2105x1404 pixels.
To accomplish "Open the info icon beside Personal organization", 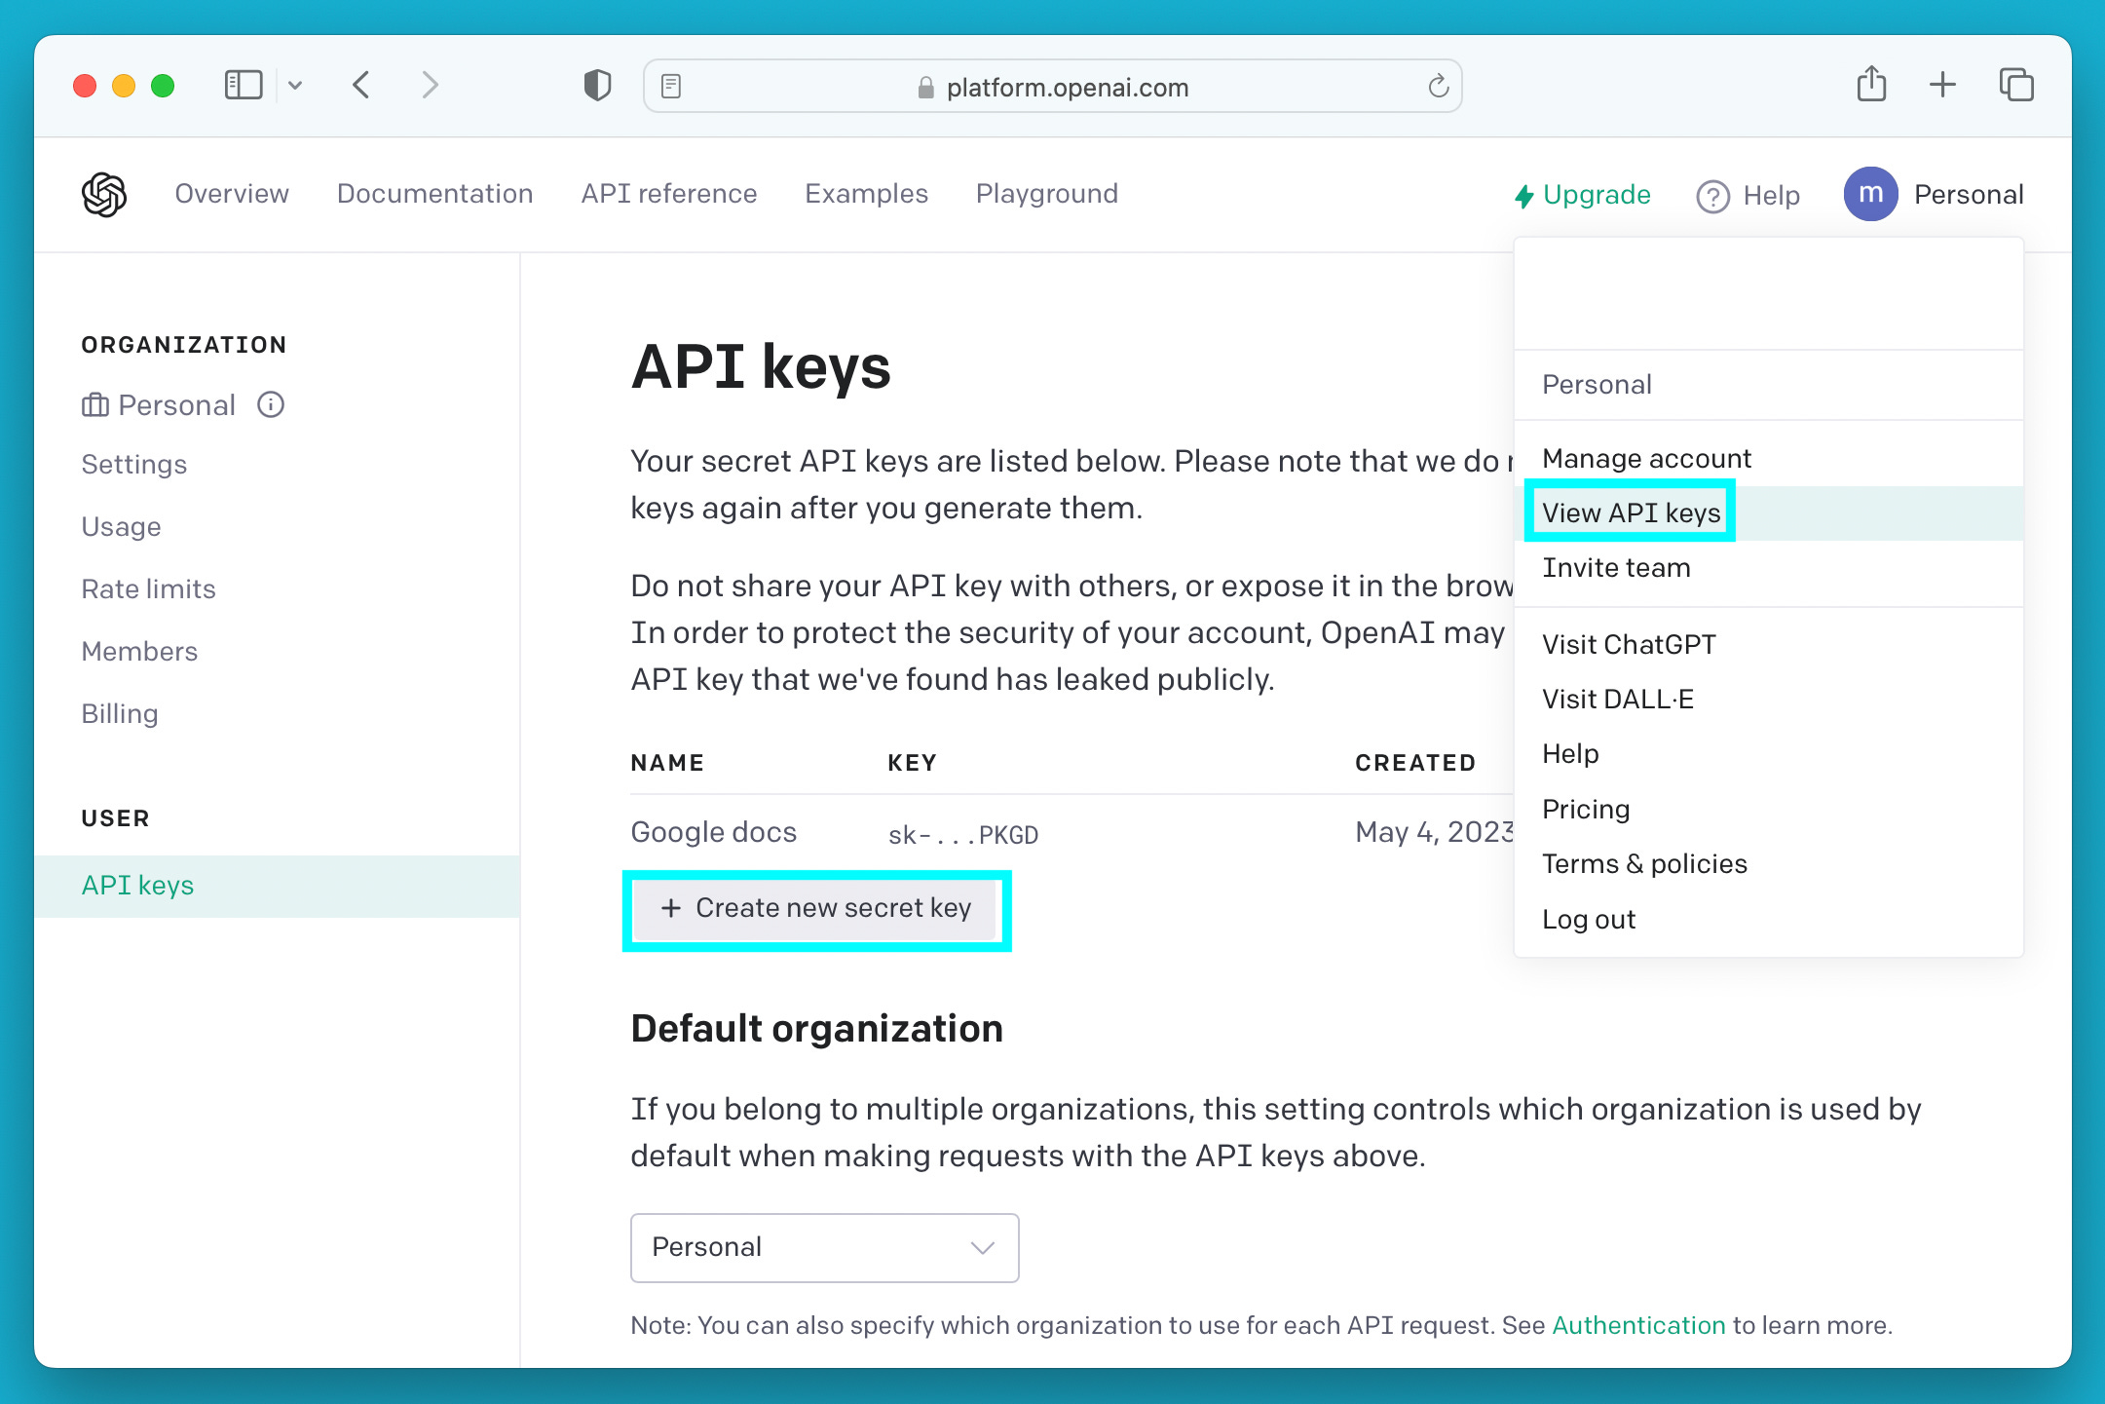I will coord(270,404).
